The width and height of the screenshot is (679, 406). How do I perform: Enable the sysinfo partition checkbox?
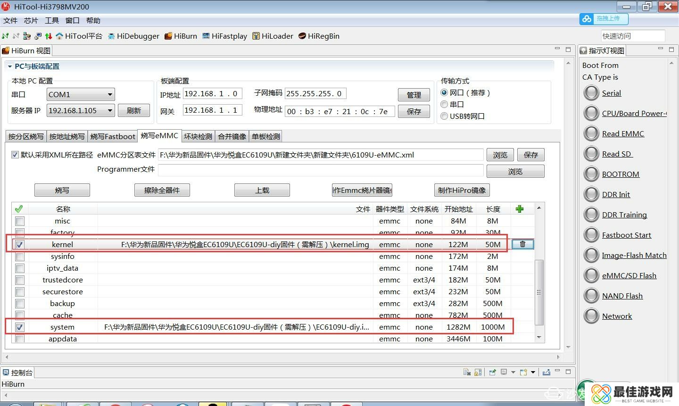point(20,257)
